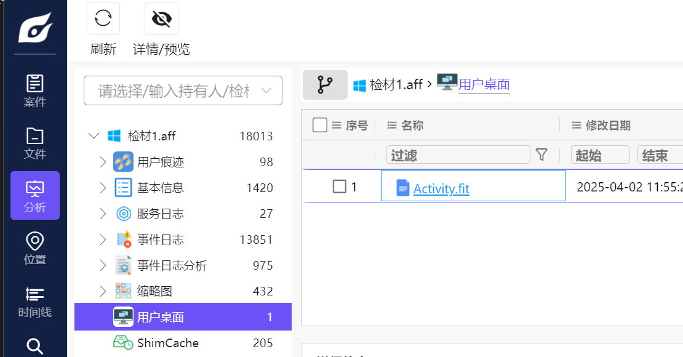Check the checkbox for row 1

[339, 187]
